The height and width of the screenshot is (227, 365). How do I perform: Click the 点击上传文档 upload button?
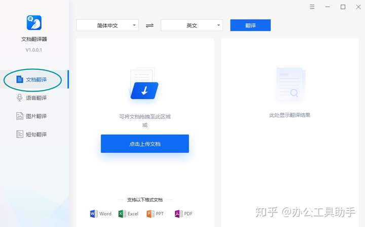pyautogui.click(x=145, y=144)
